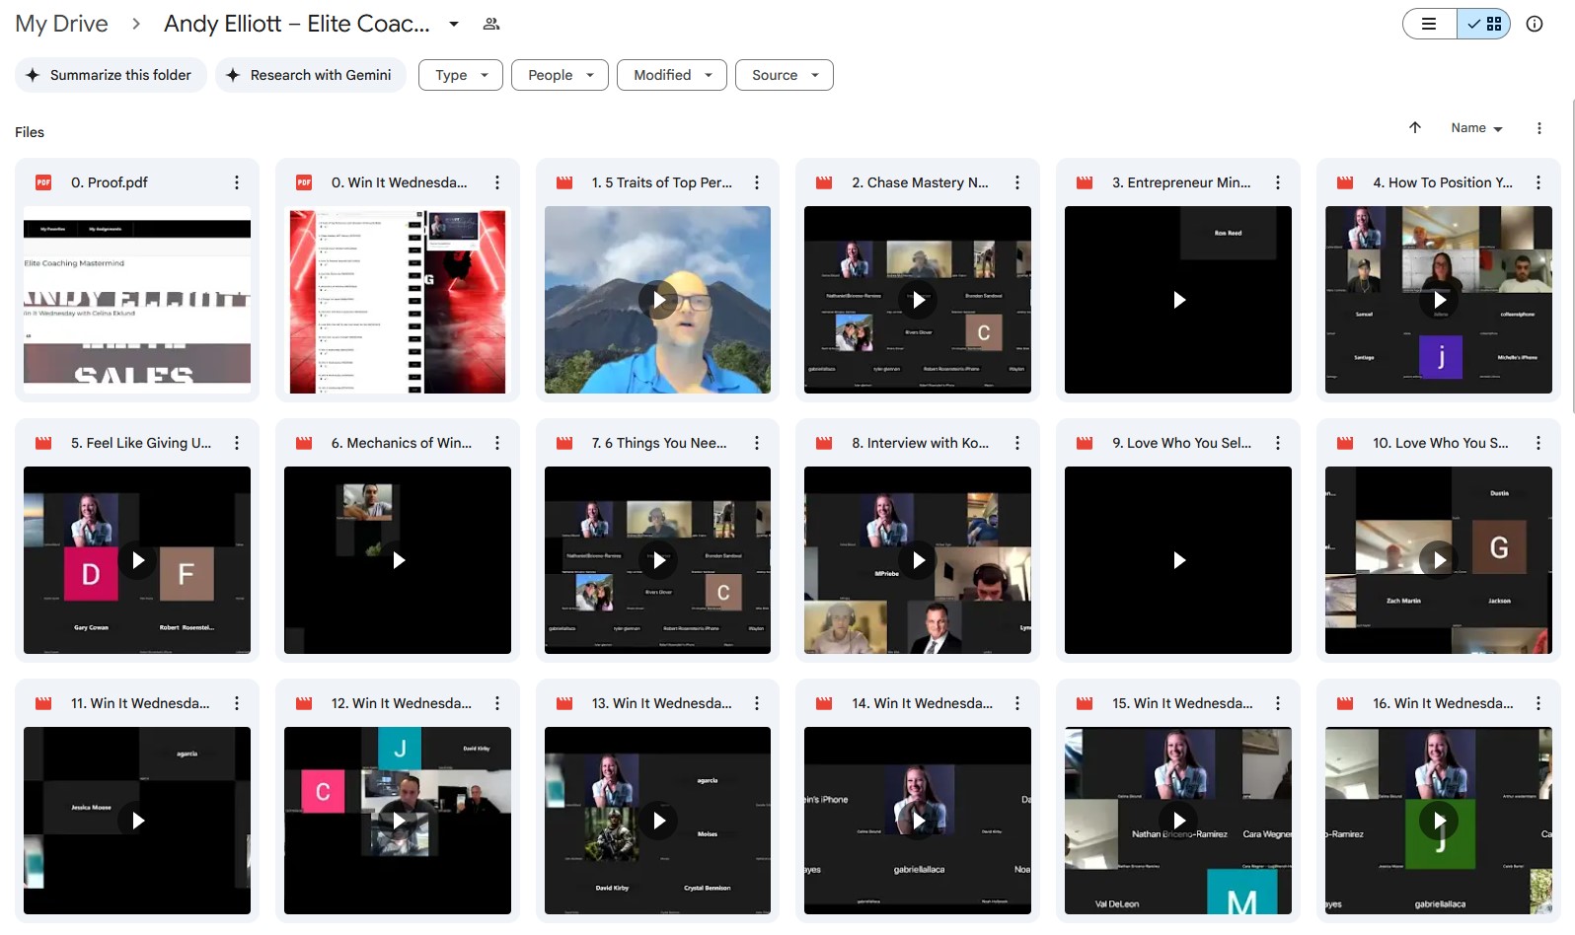
Task: Open more actions for 6. Mechanics of Win video
Action: click(x=497, y=443)
